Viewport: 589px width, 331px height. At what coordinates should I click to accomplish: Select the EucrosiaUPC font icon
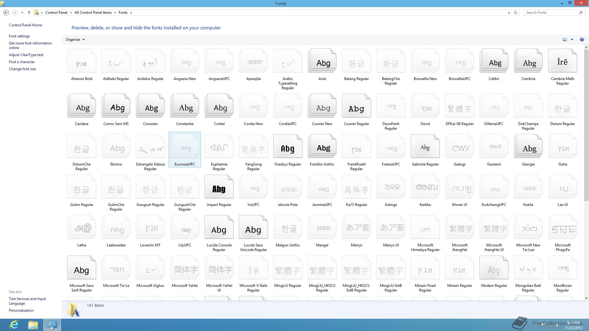click(x=185, y=146)
